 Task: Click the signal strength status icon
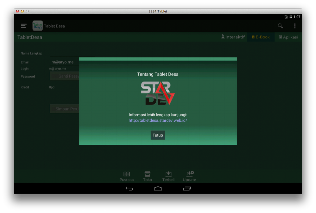[286, 17]
